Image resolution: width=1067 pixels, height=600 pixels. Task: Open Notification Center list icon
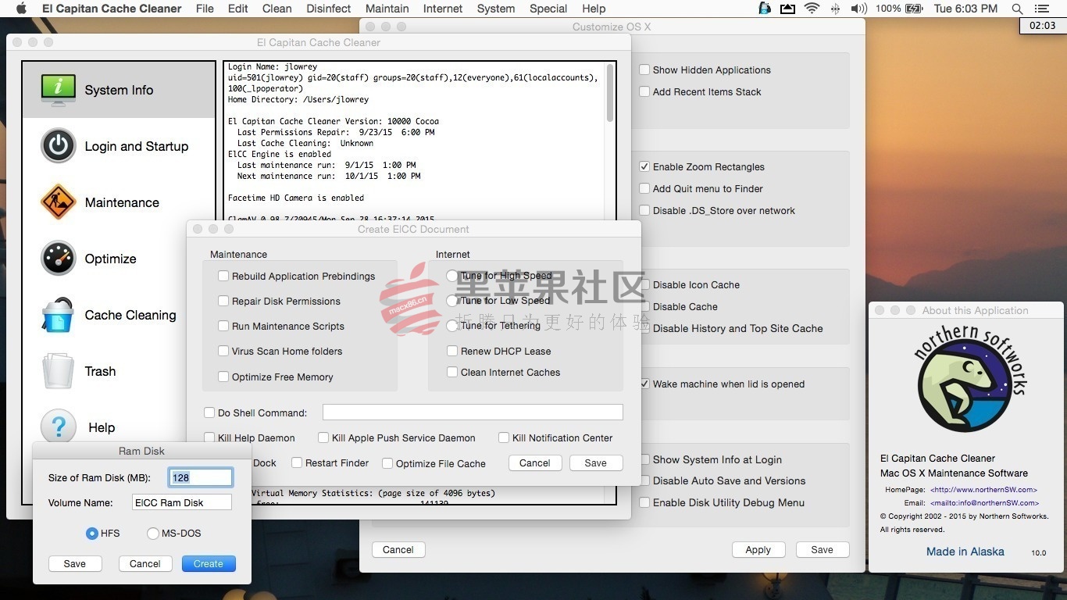tap(1041, 9)
